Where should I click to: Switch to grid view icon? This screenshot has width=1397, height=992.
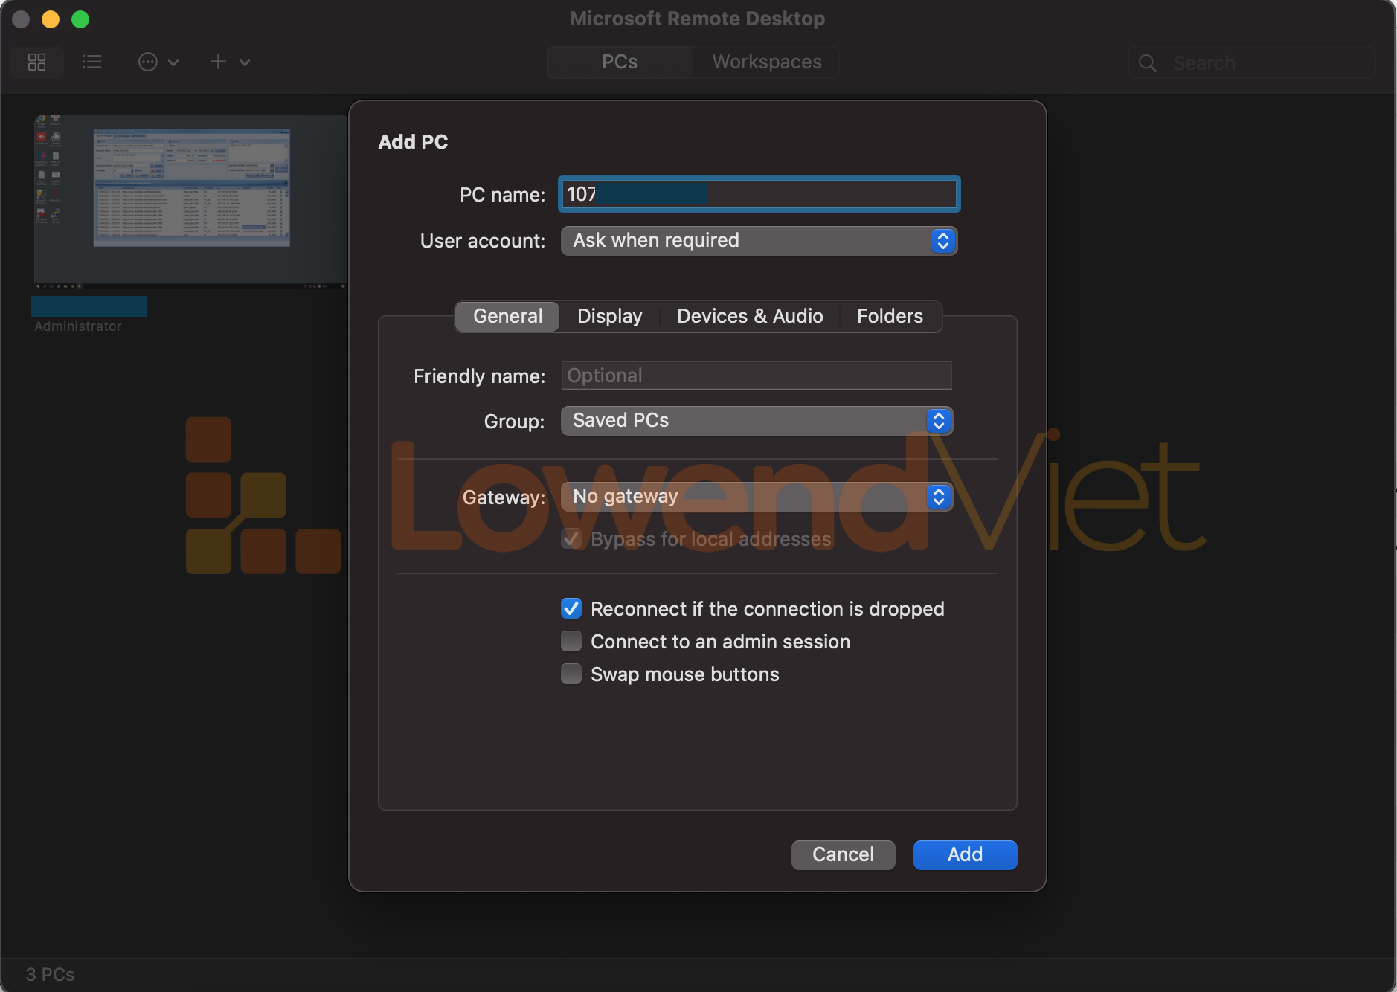(36, 62)
